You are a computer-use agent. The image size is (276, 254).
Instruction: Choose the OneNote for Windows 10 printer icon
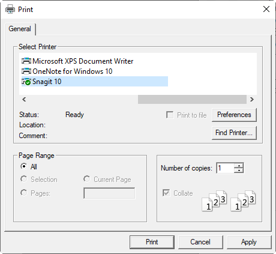click(x=26, y=71)
